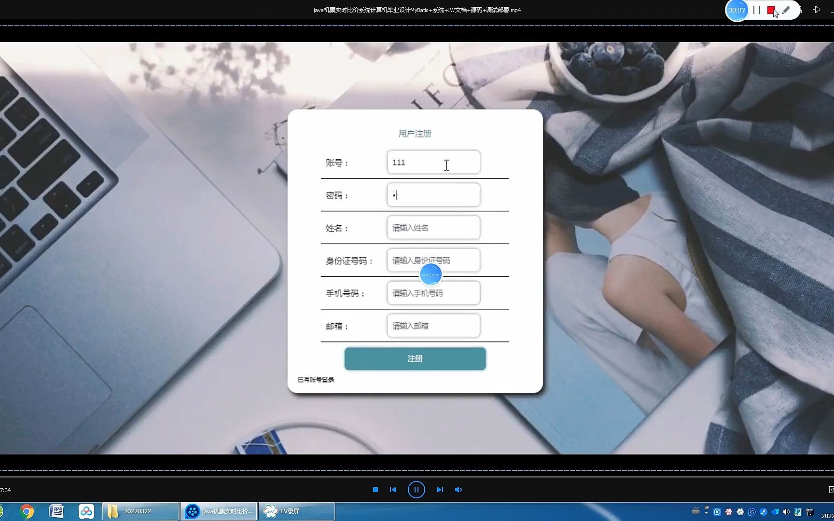Pin the video player window on top
The image size is (834, 521).
pos(817,10)
